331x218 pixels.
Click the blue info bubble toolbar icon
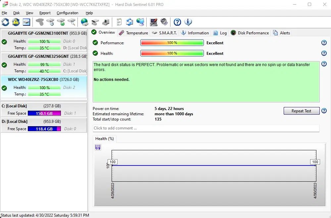click(188, 22)
